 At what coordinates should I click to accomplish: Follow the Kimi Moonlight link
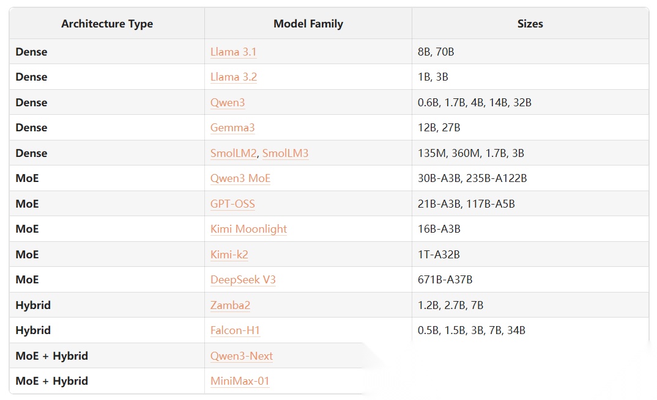click(x=248, y=229)
